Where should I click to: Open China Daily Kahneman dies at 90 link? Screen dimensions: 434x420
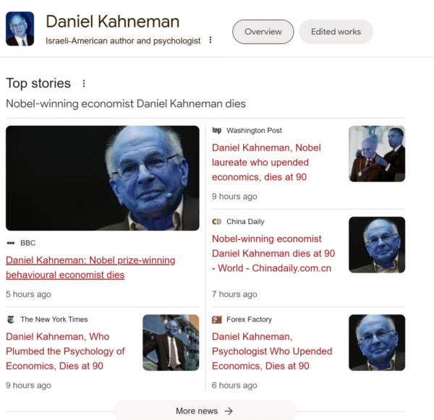(x=273, y=254)
